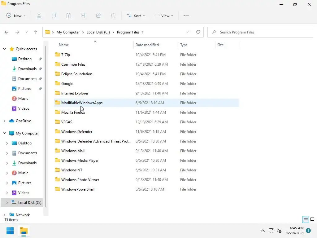The image size is (317, 238).
Task: Open recent locations dropdown arrow
Action: [27, 32]
